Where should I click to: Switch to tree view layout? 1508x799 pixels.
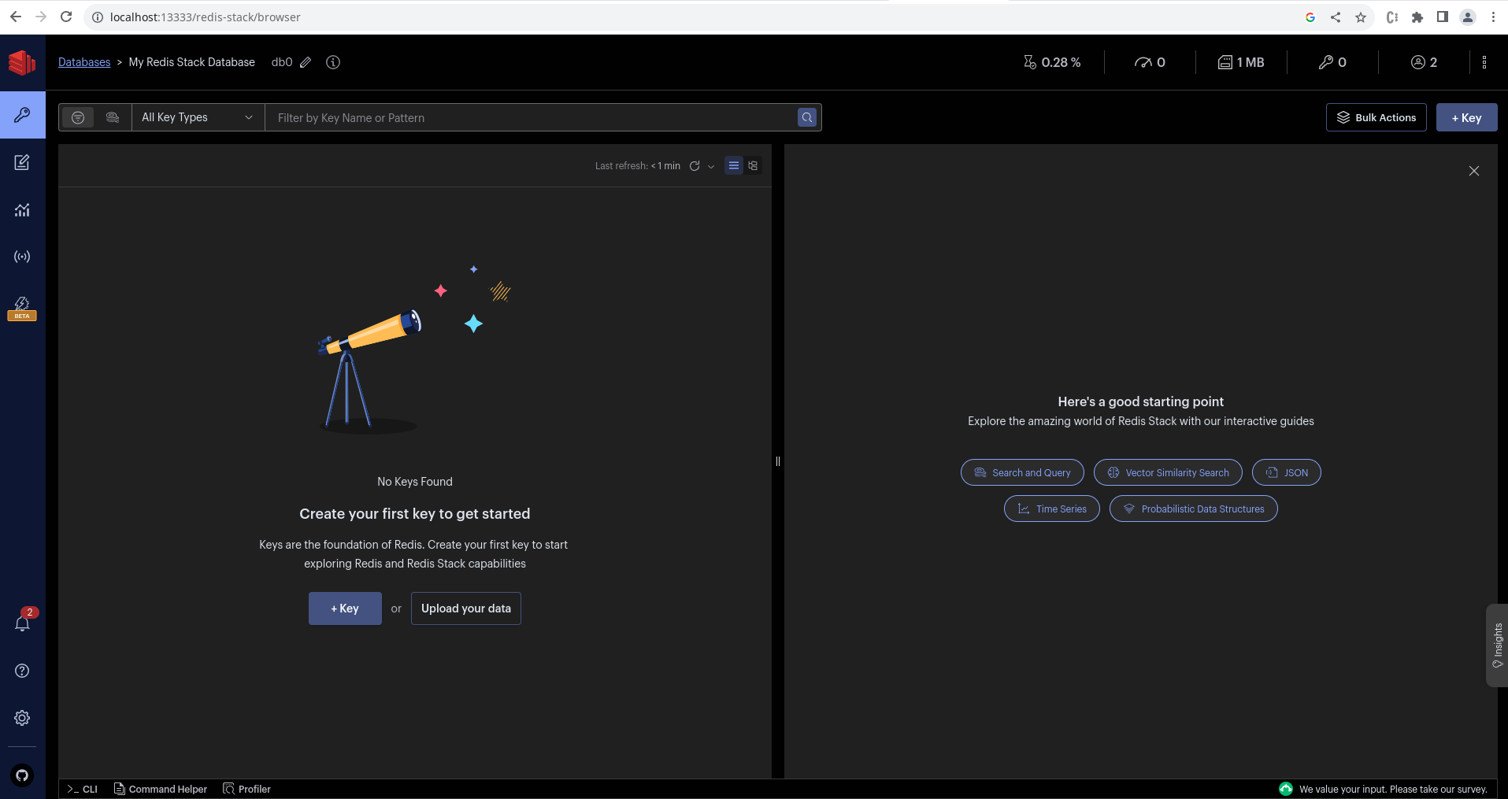(x=753, y=165)
